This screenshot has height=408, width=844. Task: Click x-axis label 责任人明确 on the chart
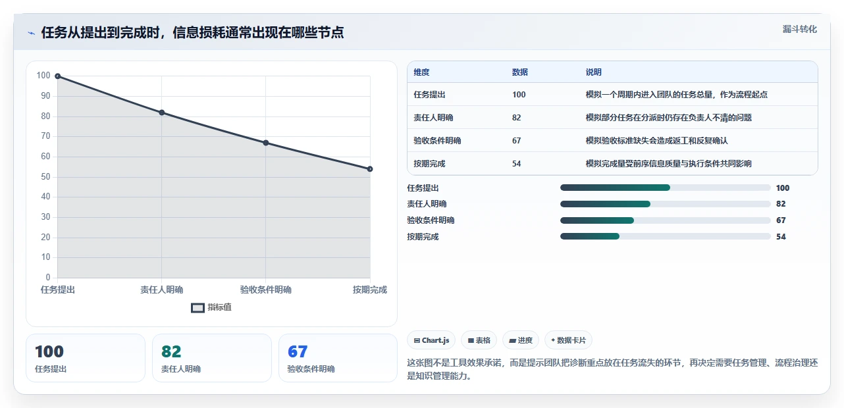click(162, 290)
